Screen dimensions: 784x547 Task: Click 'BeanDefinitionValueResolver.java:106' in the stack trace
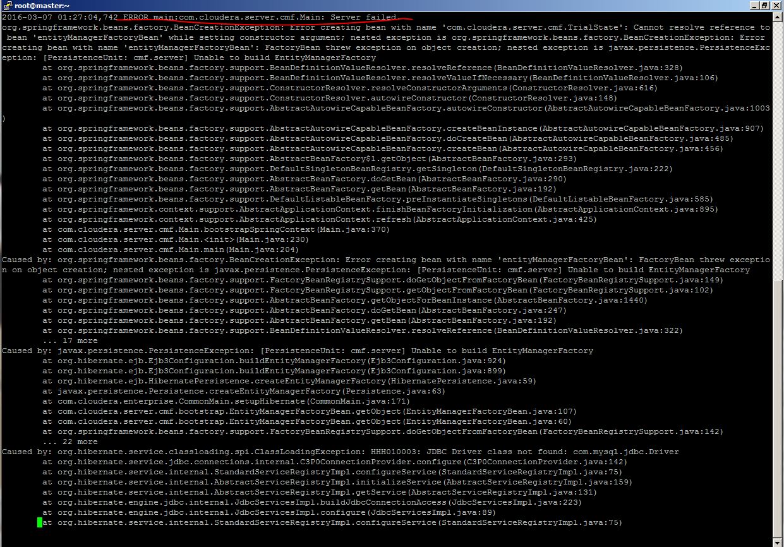pos(621,78)
